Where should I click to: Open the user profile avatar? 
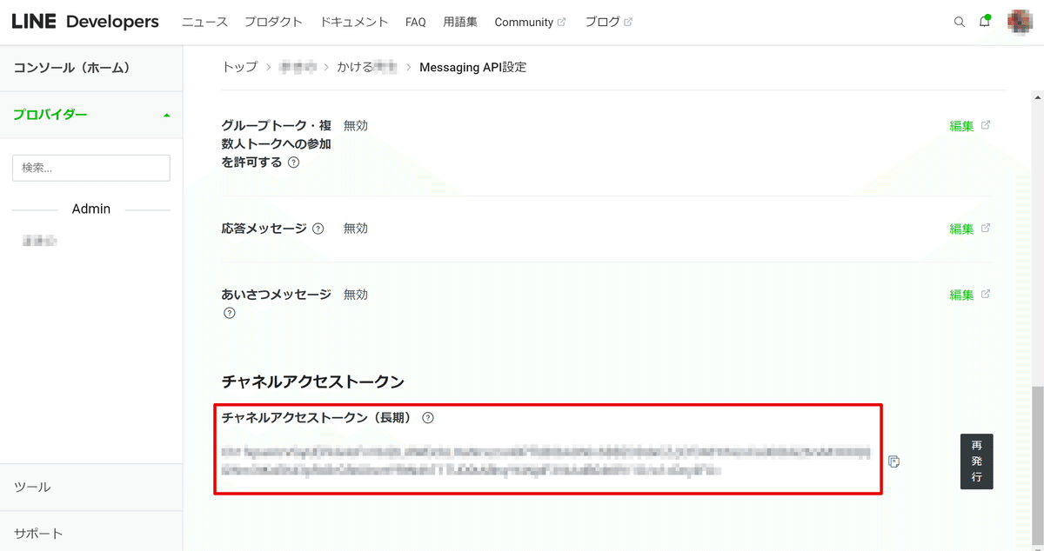1019,22
